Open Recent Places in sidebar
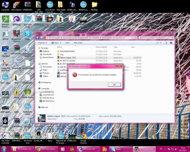Image resolution: width=190 pixels, height=152 pixels. [47, 57]
